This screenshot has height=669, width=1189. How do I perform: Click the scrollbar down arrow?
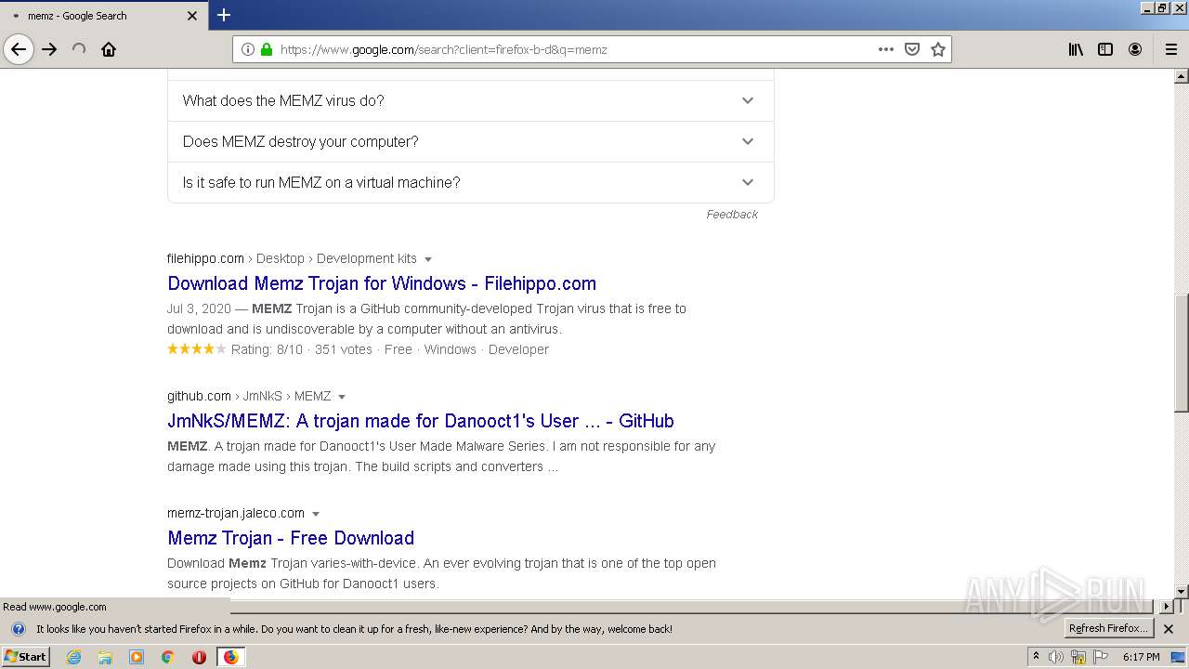(x=1182, y=592)
